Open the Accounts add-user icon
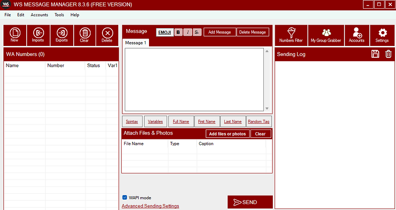 [x=357, y=35]
